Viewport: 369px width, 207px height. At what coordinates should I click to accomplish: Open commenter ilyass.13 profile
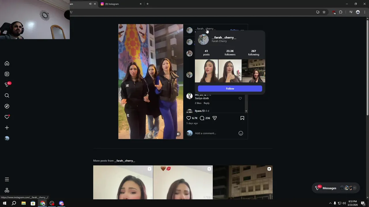tap(199, 111)
